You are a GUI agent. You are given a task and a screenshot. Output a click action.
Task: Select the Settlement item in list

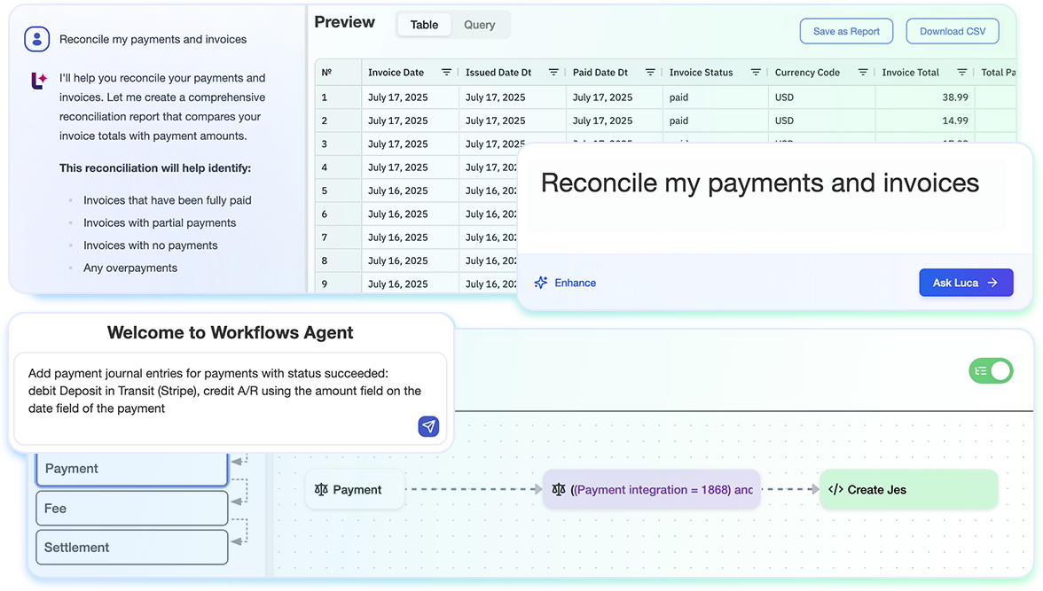pos(131,548)
